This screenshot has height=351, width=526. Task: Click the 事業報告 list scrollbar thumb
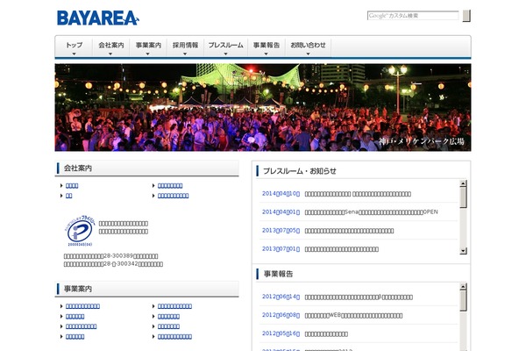coord(463,301)
